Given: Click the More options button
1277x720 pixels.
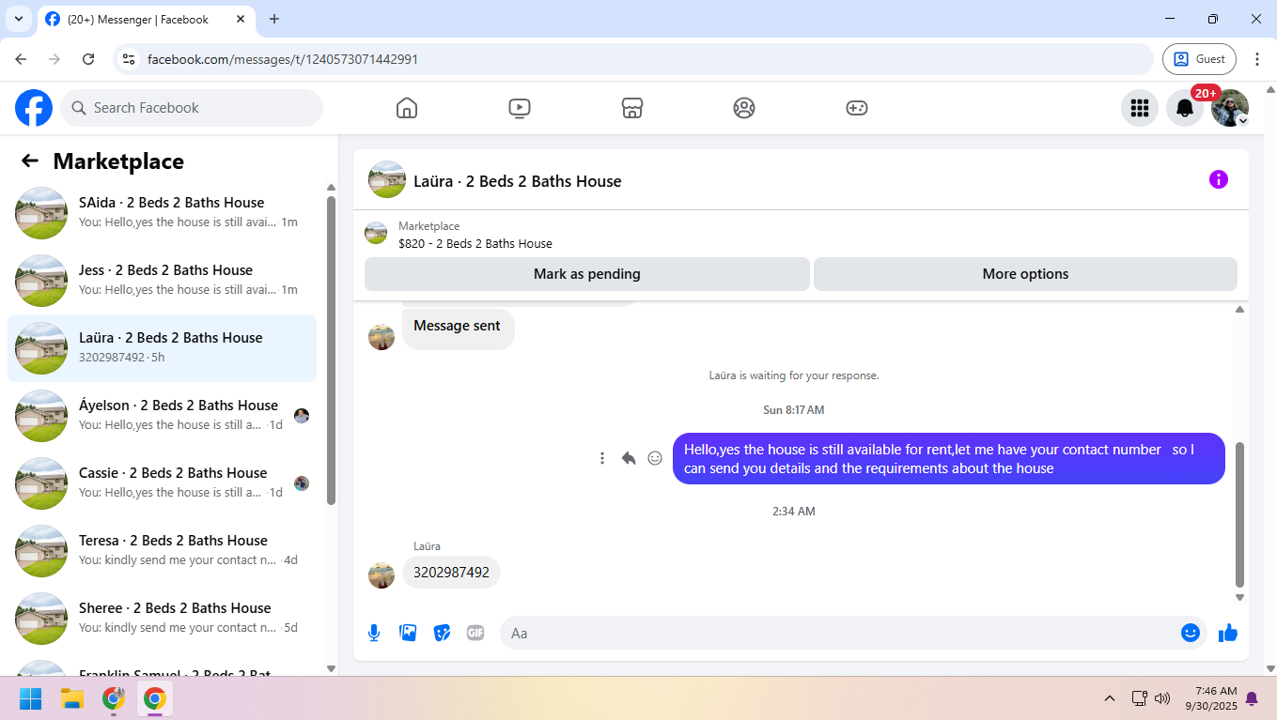Looking at the screenshot, I should 1025,274.
